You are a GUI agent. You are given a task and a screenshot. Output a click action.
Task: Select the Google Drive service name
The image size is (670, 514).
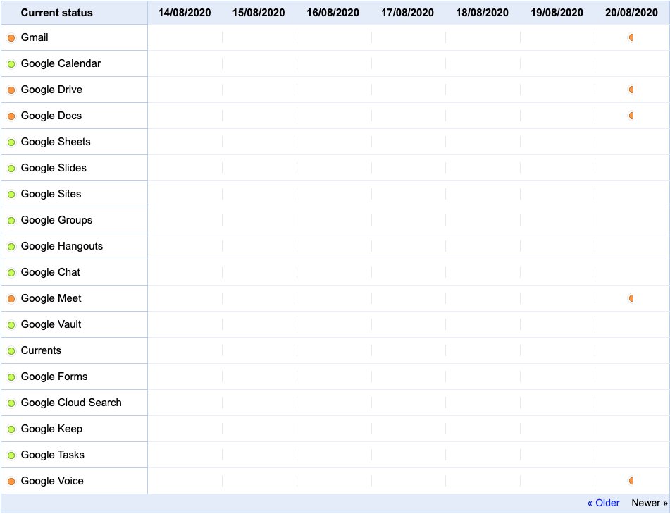coord(51,90)
